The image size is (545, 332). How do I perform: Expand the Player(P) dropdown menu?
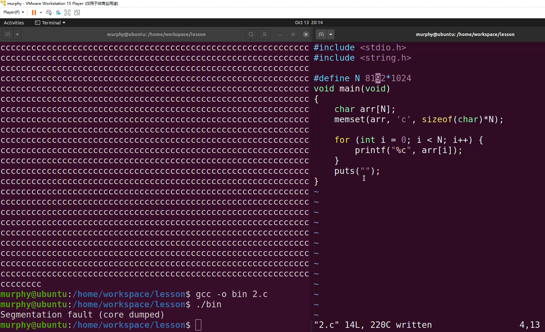point(14,12)
